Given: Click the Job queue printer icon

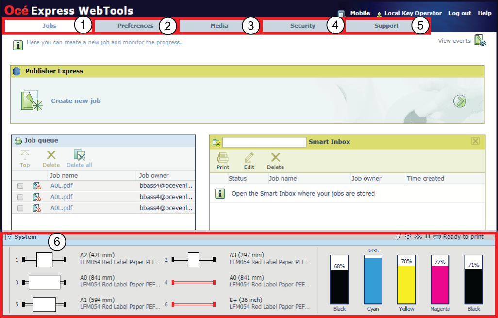Looking at the screenshot, I should (x=18, y=141).
